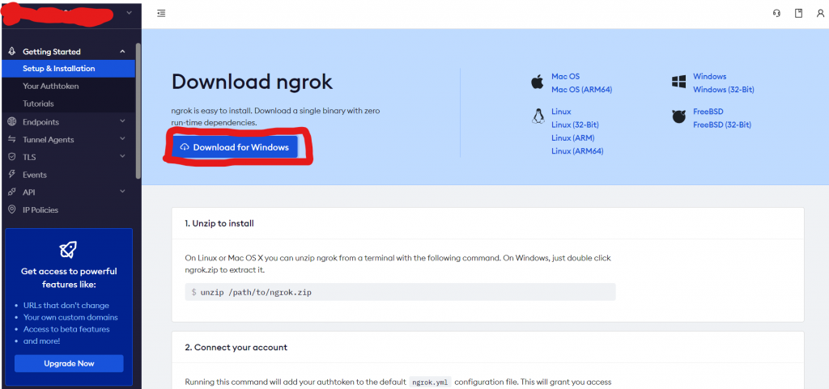Click the Tunnel Agents menu label
Screen dimensions: 829x389
[x=48, y=139]
